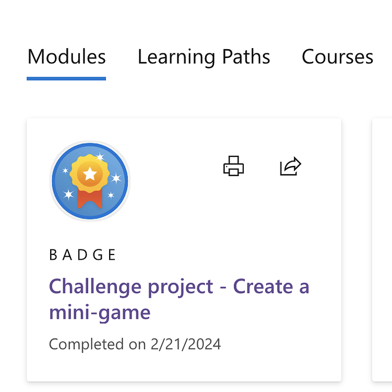Screen dimensions: 392x392
Task: Open the Courses tab
Action: (338, 57)
